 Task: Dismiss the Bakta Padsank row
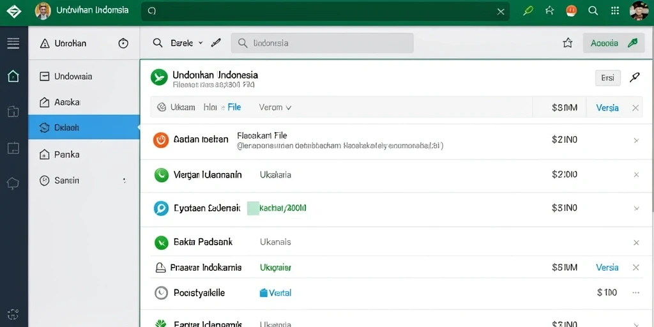pos(636,242)
